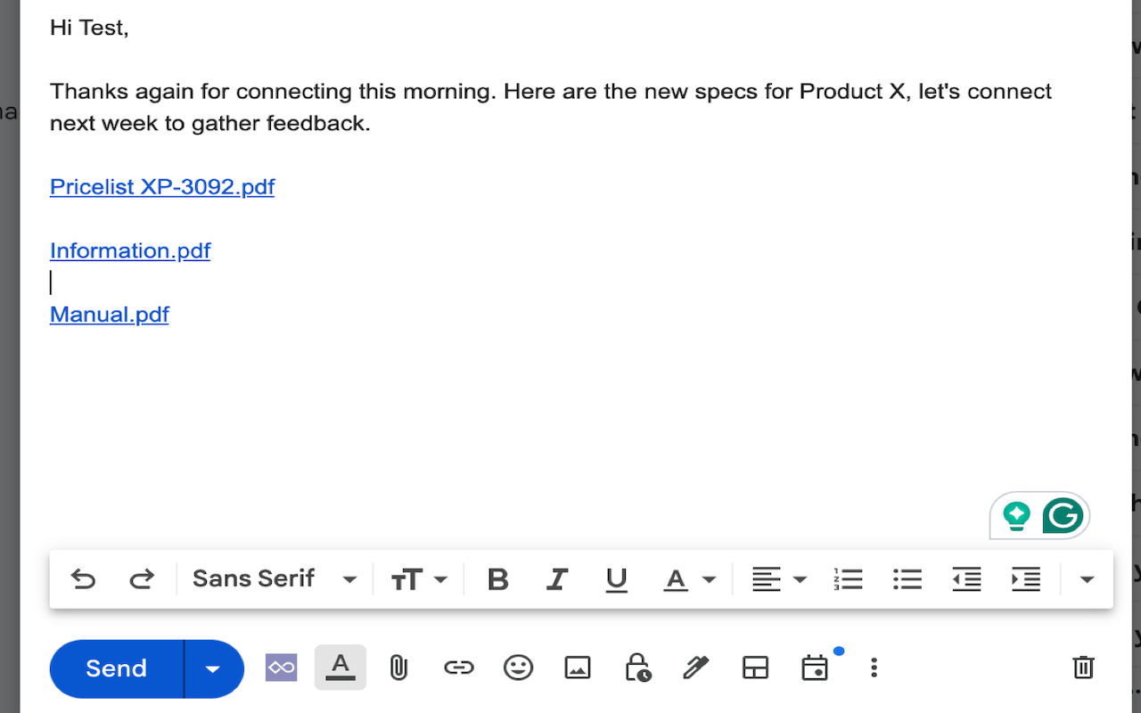The height and width of the screenshot is (713, 1141).
Task: Open the emoji picker
Action: coord(518,667)
